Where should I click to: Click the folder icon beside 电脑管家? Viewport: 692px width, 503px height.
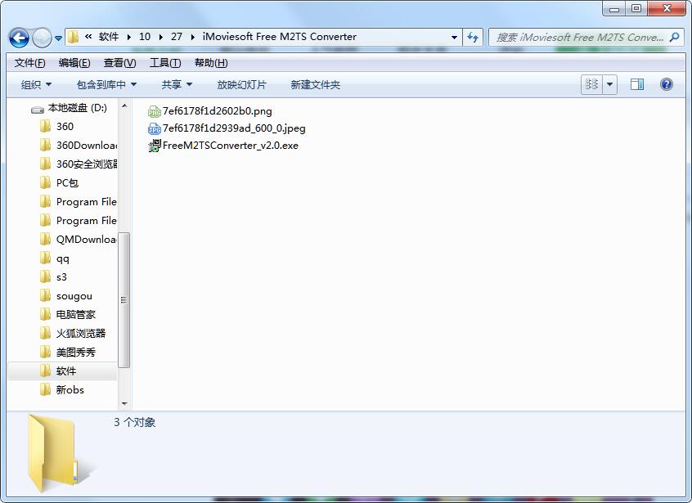45,314
